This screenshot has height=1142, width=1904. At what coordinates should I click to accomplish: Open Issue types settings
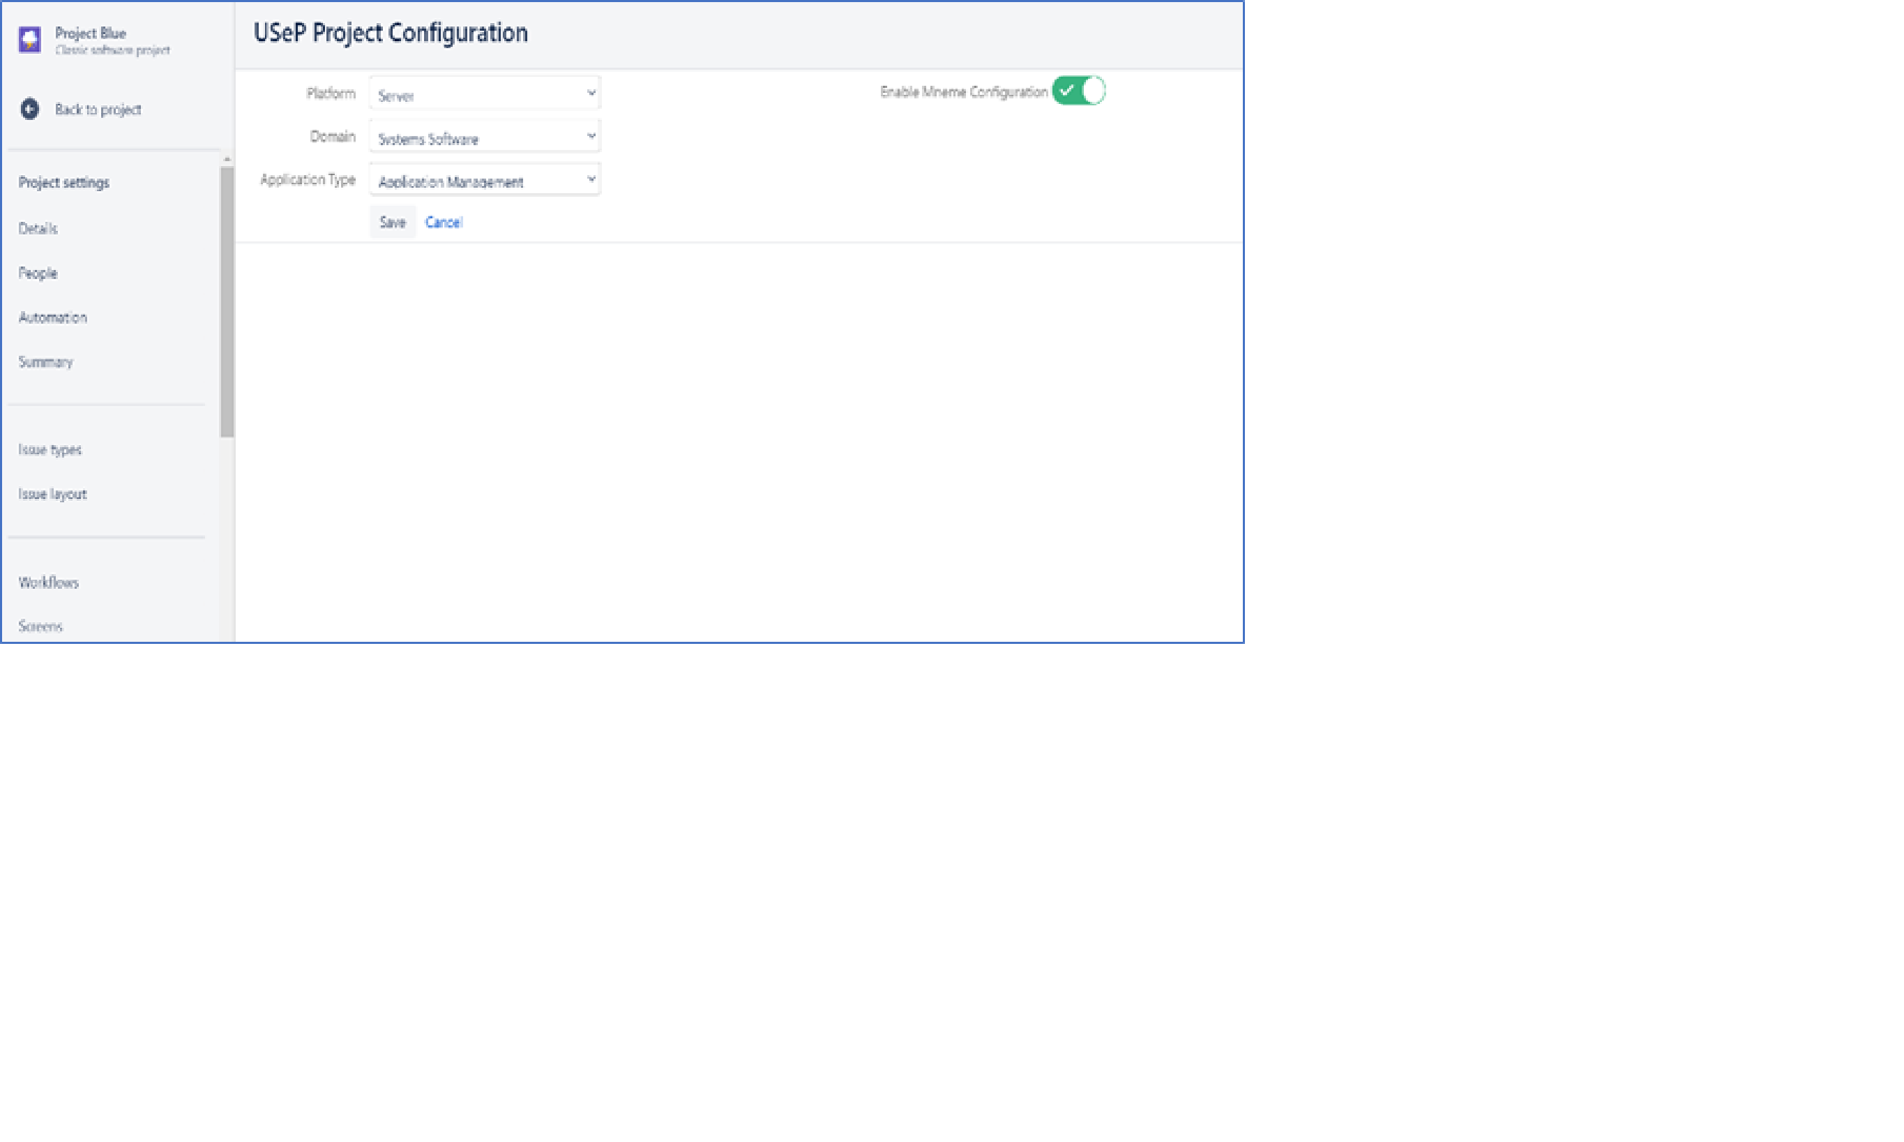tap(50, 449)
